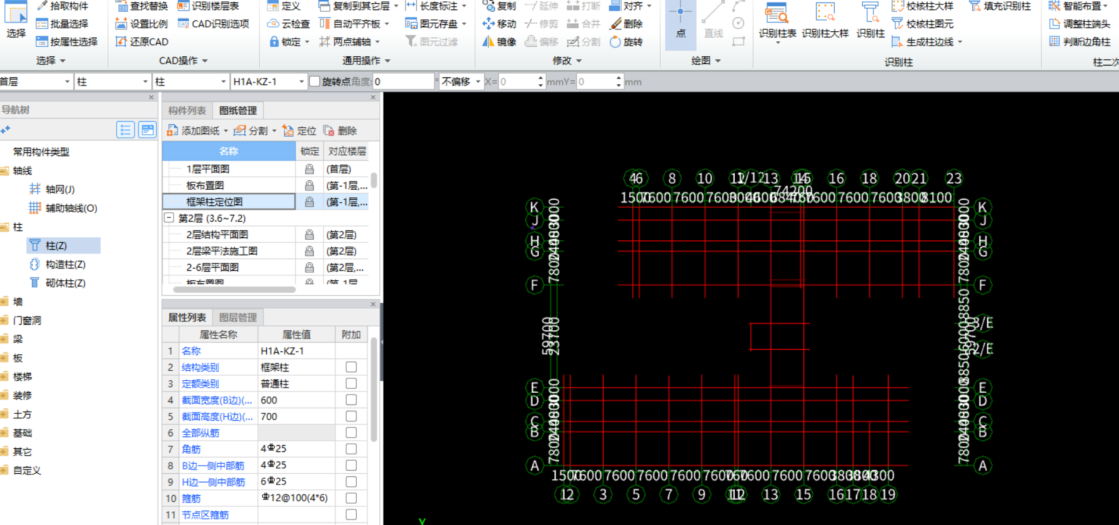Select the 直线 line drawing tool
Image resolution: width=1119 pixels, height=525 pixels.
[713, 22]
